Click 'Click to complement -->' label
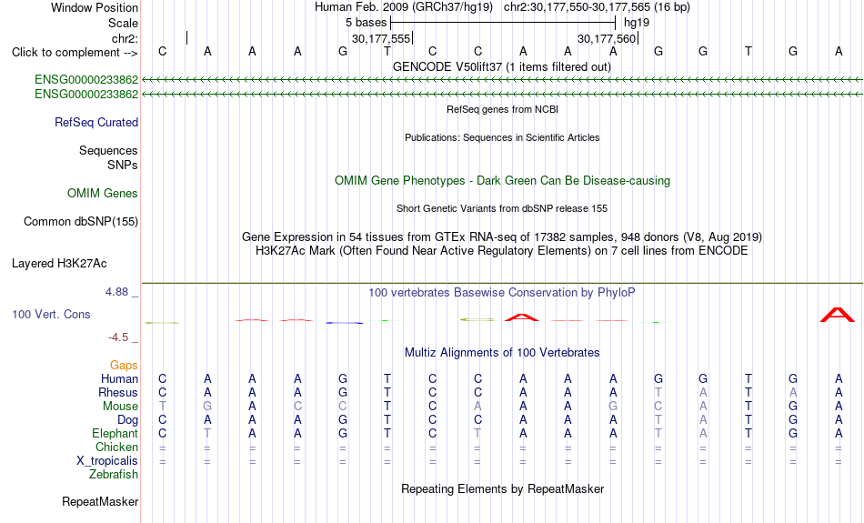This screenshot has height=523, width=864. coord(75,53)
